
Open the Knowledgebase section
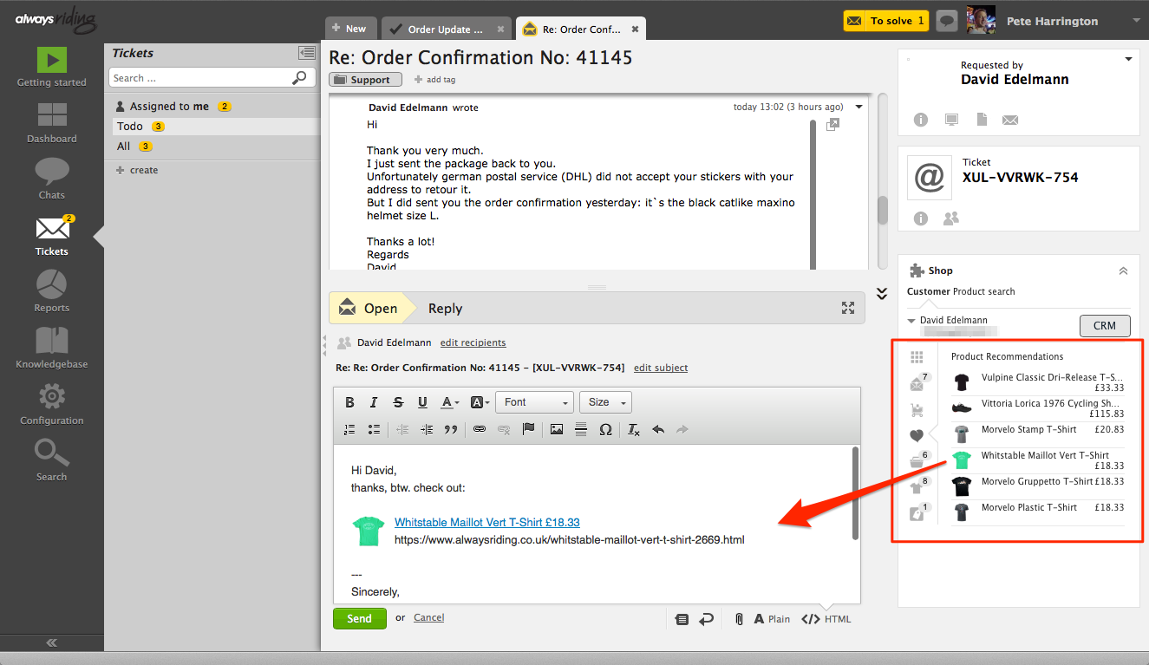[x=51, y=349]
